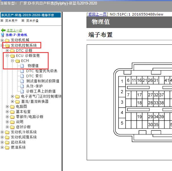Viewport: 172px width, 171px height.
Task: Click the 返回上一页 link
Action: tap(97, 14)
